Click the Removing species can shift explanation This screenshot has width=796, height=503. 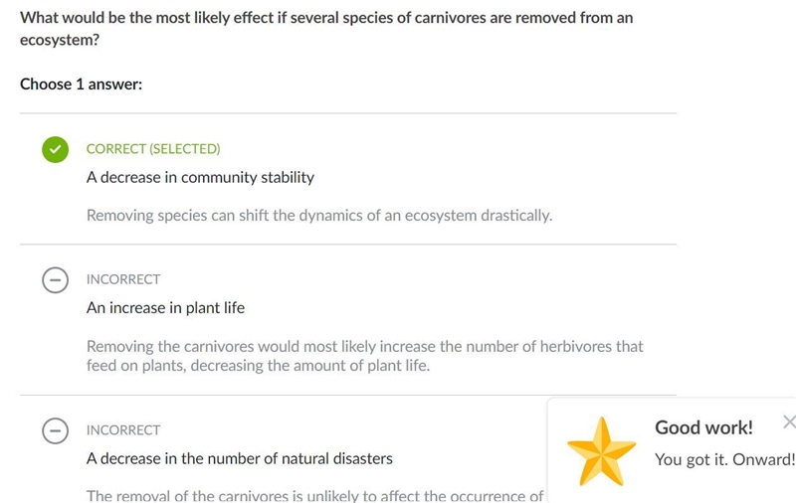(x=319, y=216)
